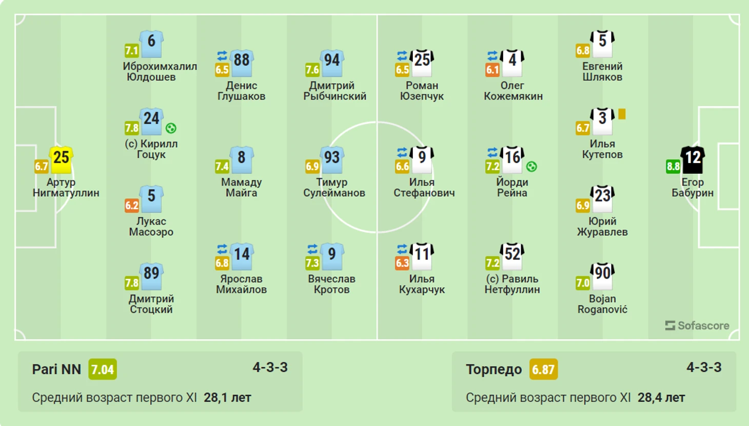Open the Торпедо team name
The image size is (749, 426).
[x=494, y=369]
